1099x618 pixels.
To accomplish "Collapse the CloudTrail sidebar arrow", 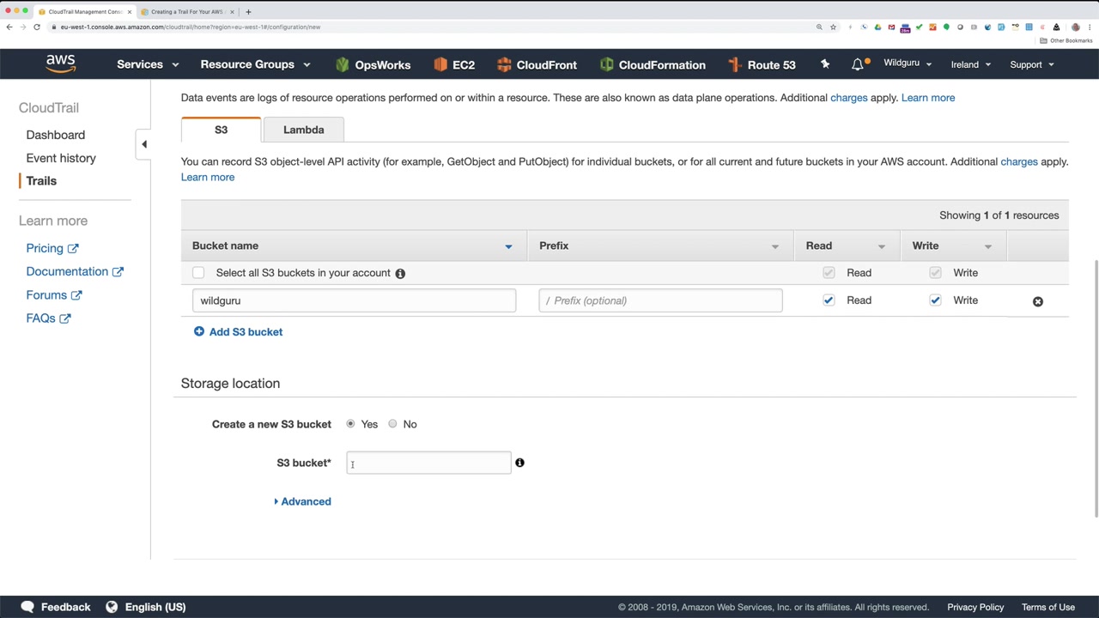I will tap(144, 144).
